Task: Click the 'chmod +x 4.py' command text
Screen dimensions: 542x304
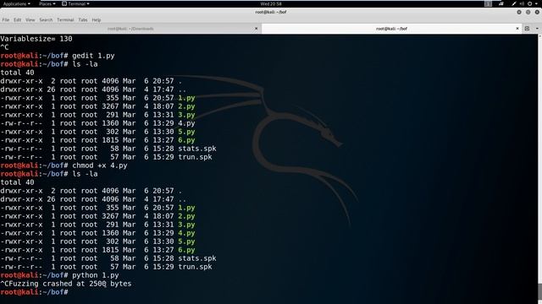Action: coord(100,166)
